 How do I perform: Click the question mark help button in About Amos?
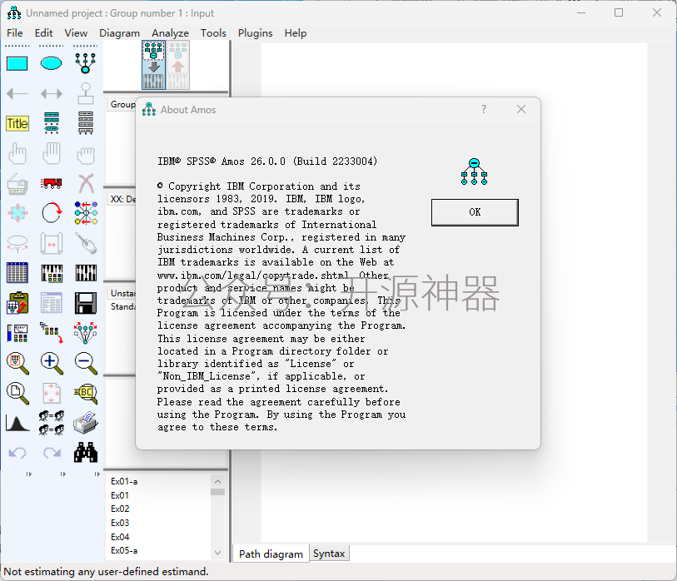point(484,109)
